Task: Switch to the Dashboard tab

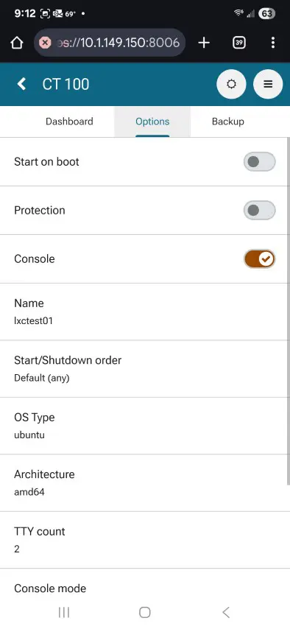Action: 69,122
